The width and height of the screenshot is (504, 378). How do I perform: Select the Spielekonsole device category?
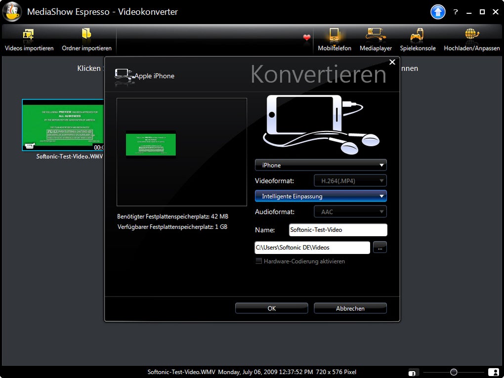(x=418, y=40)
